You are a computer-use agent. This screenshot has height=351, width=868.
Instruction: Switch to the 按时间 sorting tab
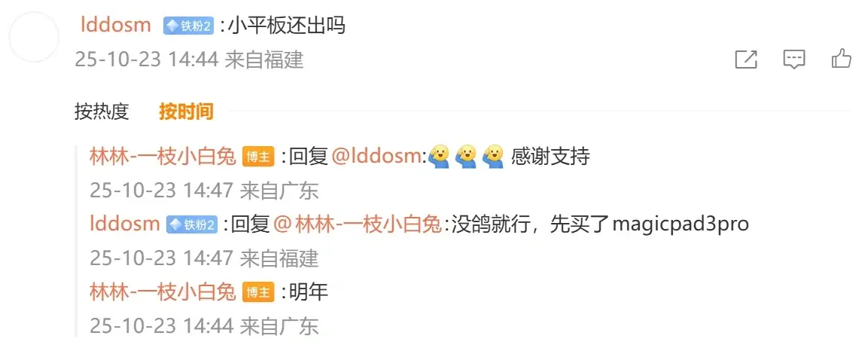click(186, 111)
